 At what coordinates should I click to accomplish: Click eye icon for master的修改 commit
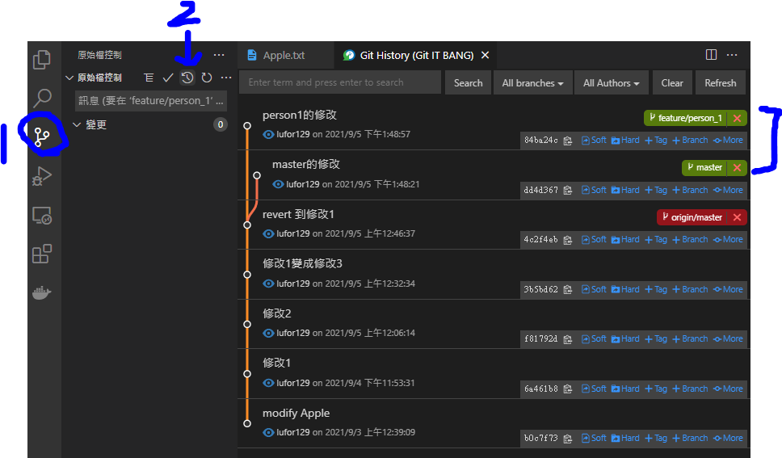click(x=278, y=184)
